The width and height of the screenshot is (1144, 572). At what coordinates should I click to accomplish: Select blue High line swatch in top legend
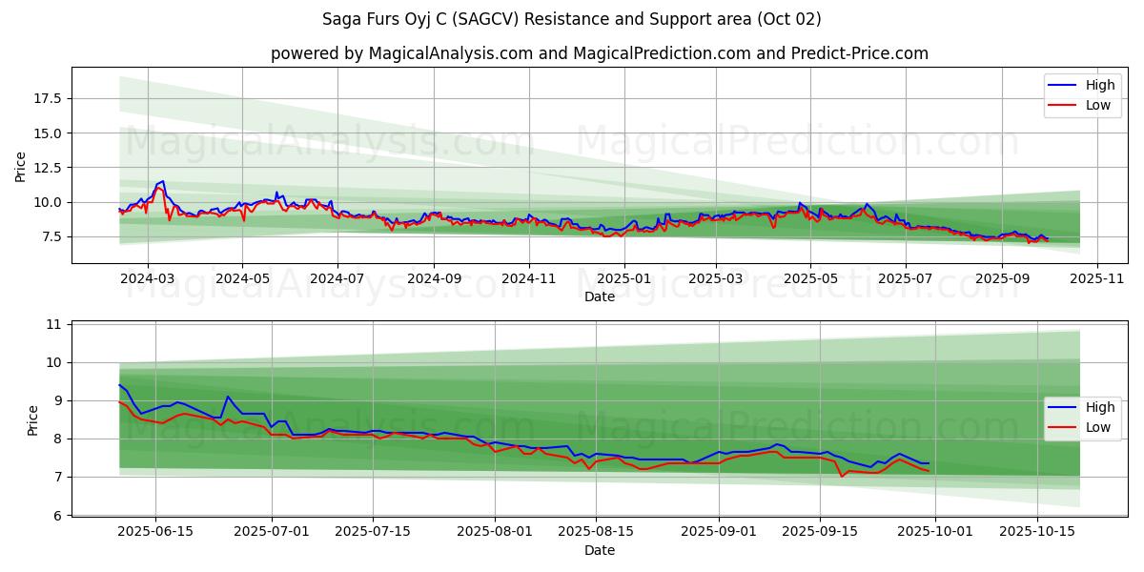pyautogui.click(x=1064, y=85)
